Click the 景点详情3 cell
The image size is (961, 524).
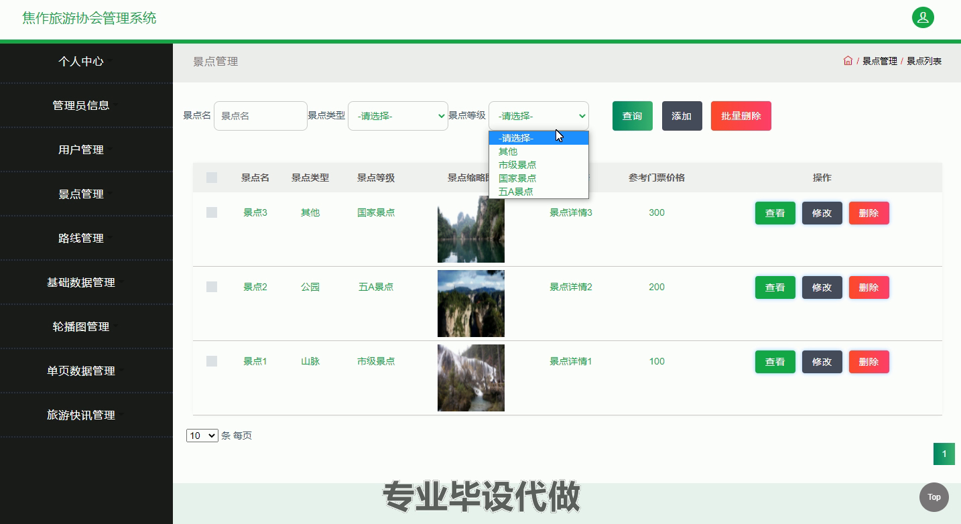coord(571,212)
